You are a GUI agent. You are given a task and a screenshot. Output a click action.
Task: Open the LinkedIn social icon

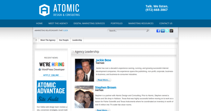[x=163, y=31]
